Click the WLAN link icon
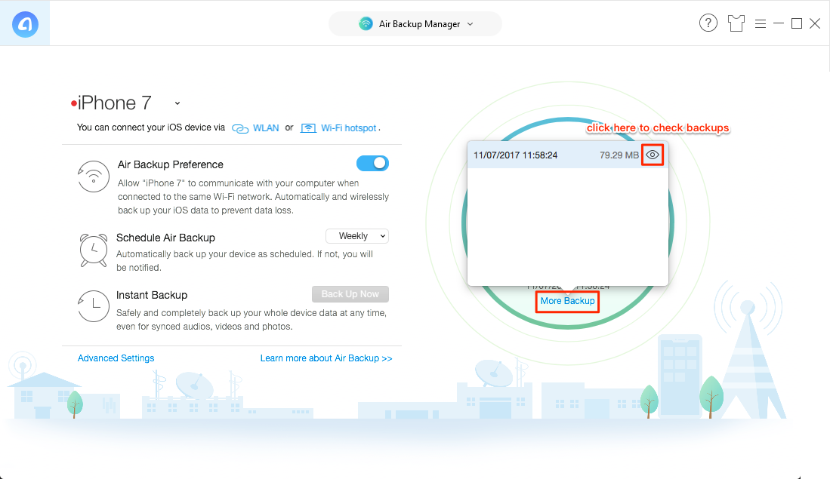 (x=240, y=128)
